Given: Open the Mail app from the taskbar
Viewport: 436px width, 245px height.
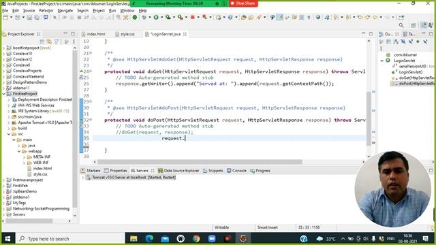Looking at the screenshot, I should click(165, 238).
